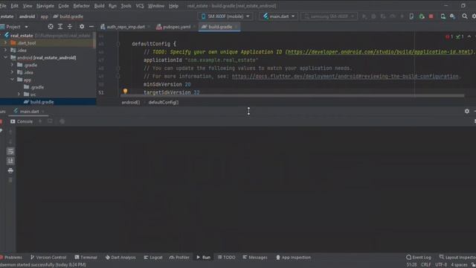Expand the src folder
The width and height of the screenshot is (476, 268).
point(19,95)
